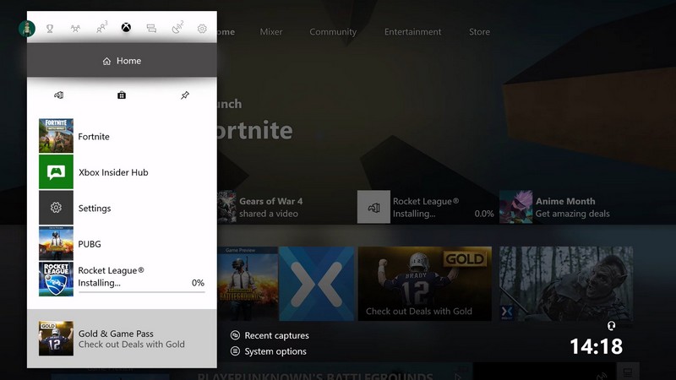Image resolution: width=676 pixels, height=380 pixels.
Task: Click Rocket League install progress bar
Action: click(141, 292)
